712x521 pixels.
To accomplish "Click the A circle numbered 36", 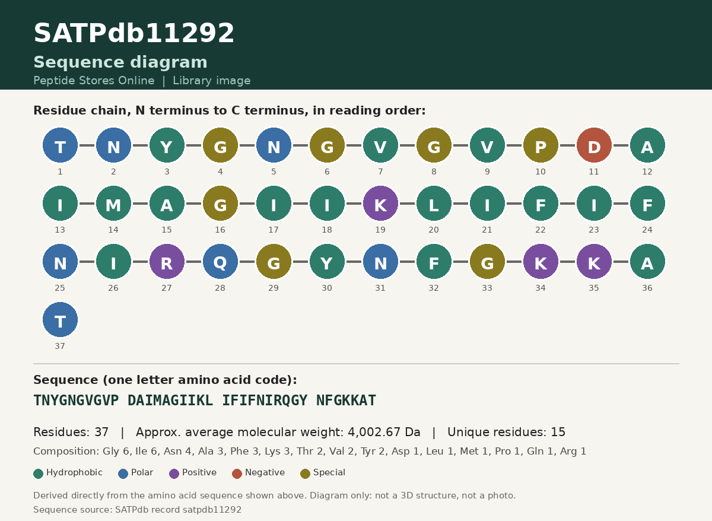I will [x=647, y=262].
